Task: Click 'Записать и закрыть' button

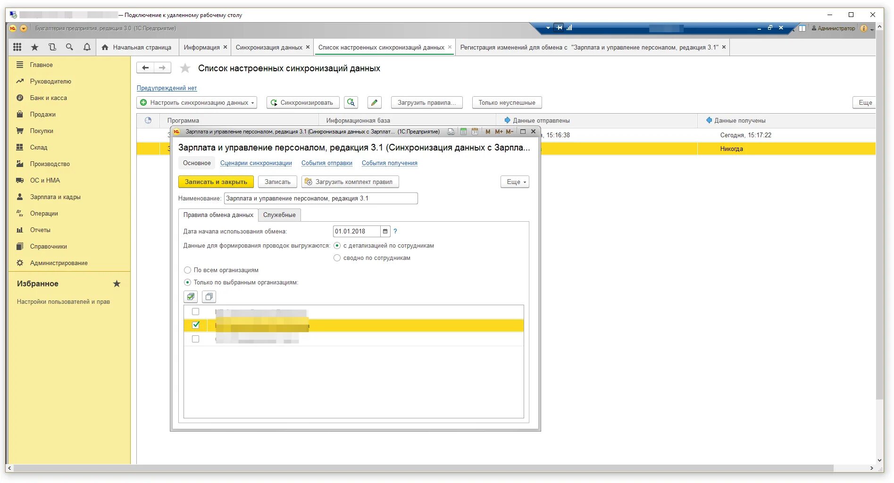Action: 216,182
